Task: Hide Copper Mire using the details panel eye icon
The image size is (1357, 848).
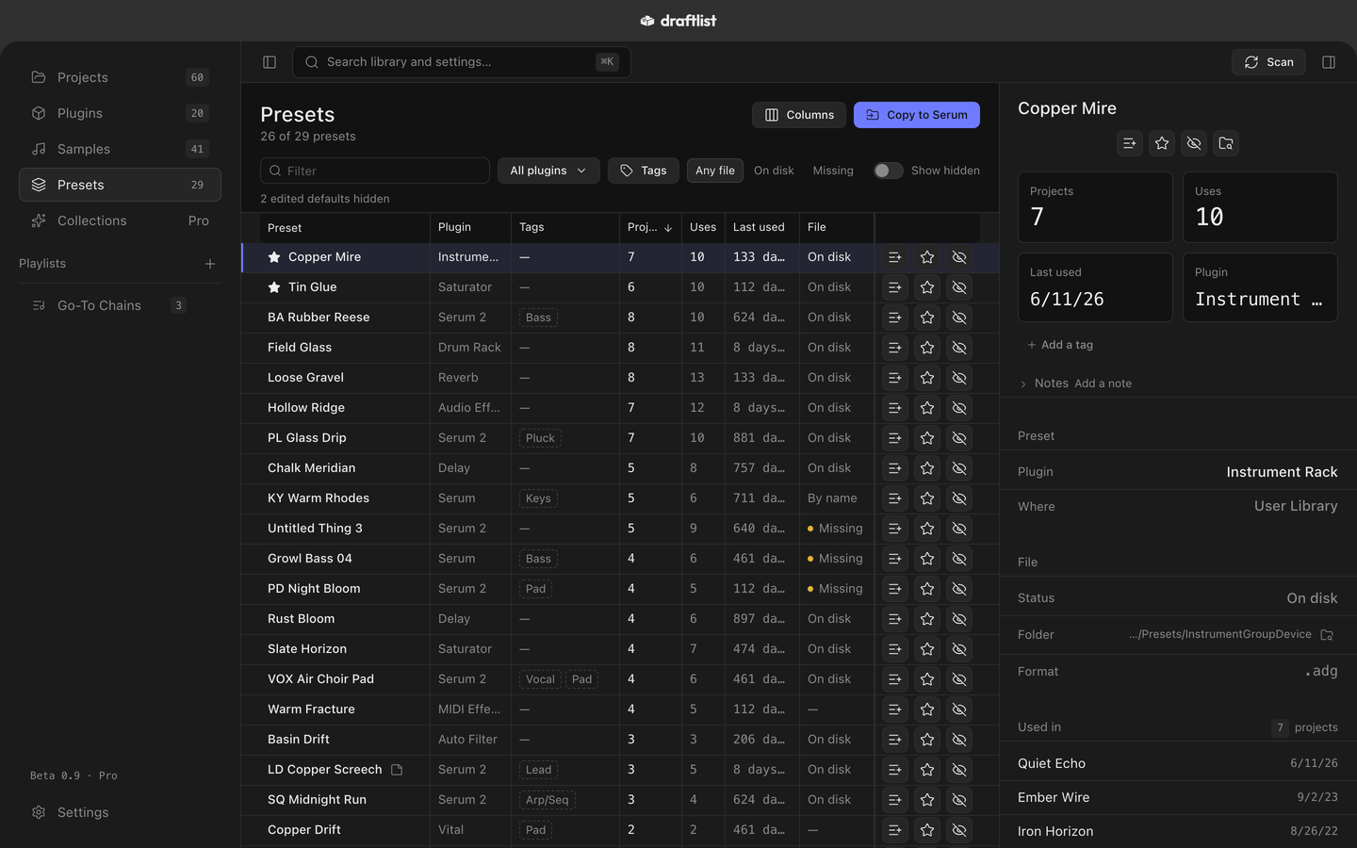Action: tap(1194, 143)
